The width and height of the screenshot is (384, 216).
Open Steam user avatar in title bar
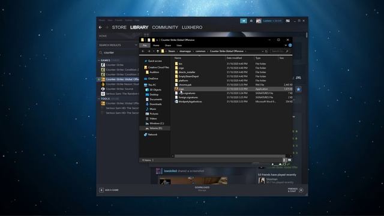point(259,21)
